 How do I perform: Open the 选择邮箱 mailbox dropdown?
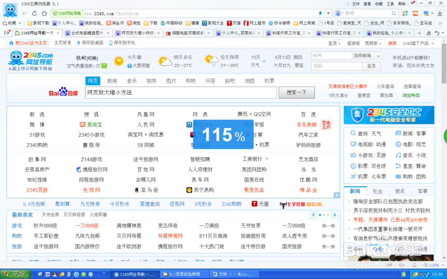[x=367, y=55]
